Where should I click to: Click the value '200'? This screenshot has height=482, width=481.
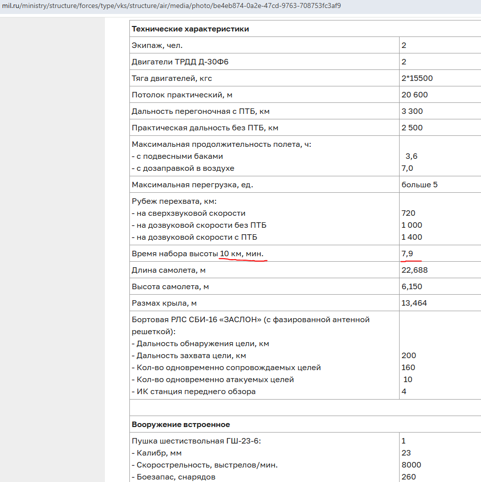(409, 356)
